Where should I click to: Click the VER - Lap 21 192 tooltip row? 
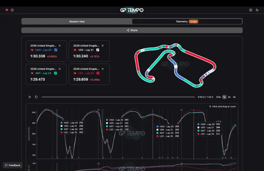point(117,123)
